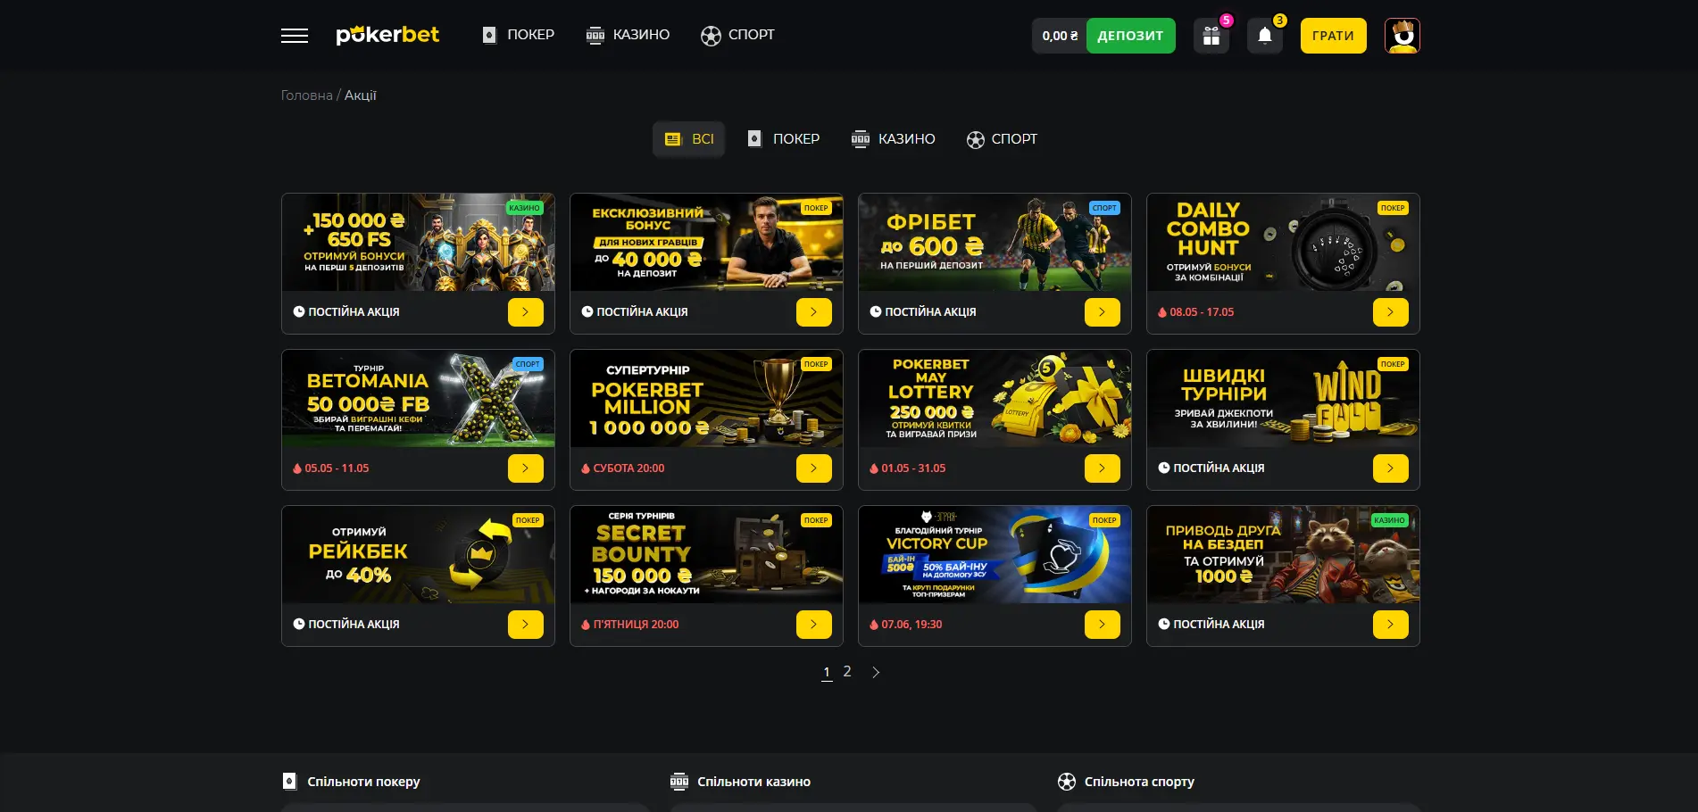Click the yellow ГРАТИ button
This screenshot has width=1698, height=812.
[1333, 36]
